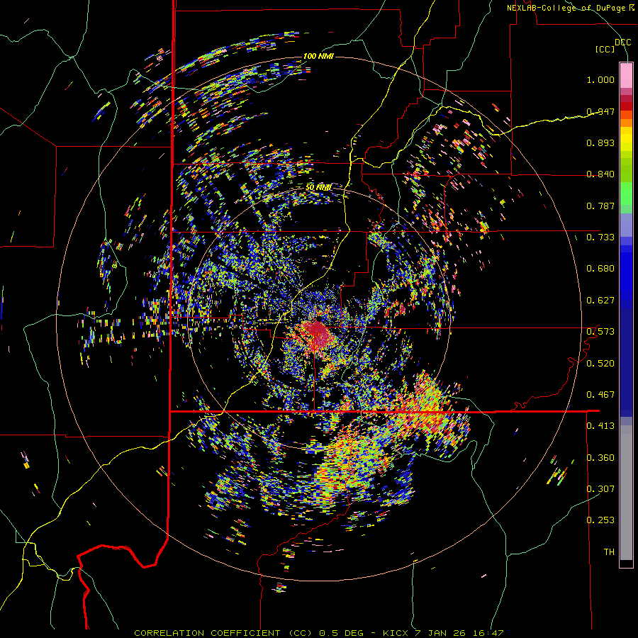638x638 pixels.
Task: Click the 0.733 scale value
Action: tap(600, 237)
